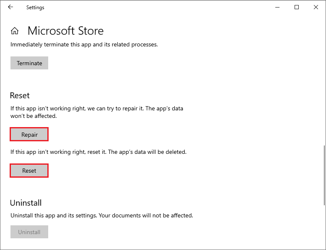Screen dimensions: 326x250
Task: Grab the vertical scrollbar thumb
Action: [324, 175]
